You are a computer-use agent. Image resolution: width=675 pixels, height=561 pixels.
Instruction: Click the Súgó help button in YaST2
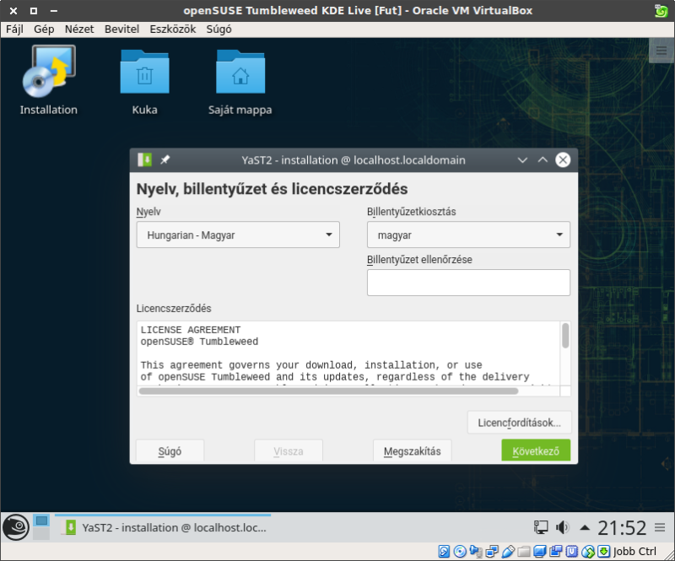click(x=170, y=450)
